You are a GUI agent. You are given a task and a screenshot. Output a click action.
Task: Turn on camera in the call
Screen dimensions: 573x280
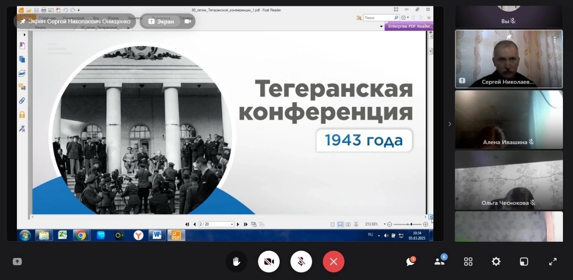click(269, 262)
